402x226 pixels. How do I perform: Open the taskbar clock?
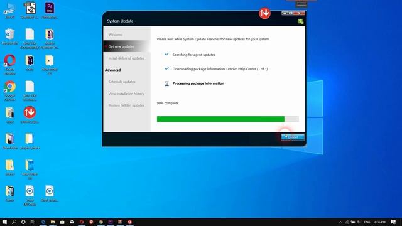coord(379,222)
